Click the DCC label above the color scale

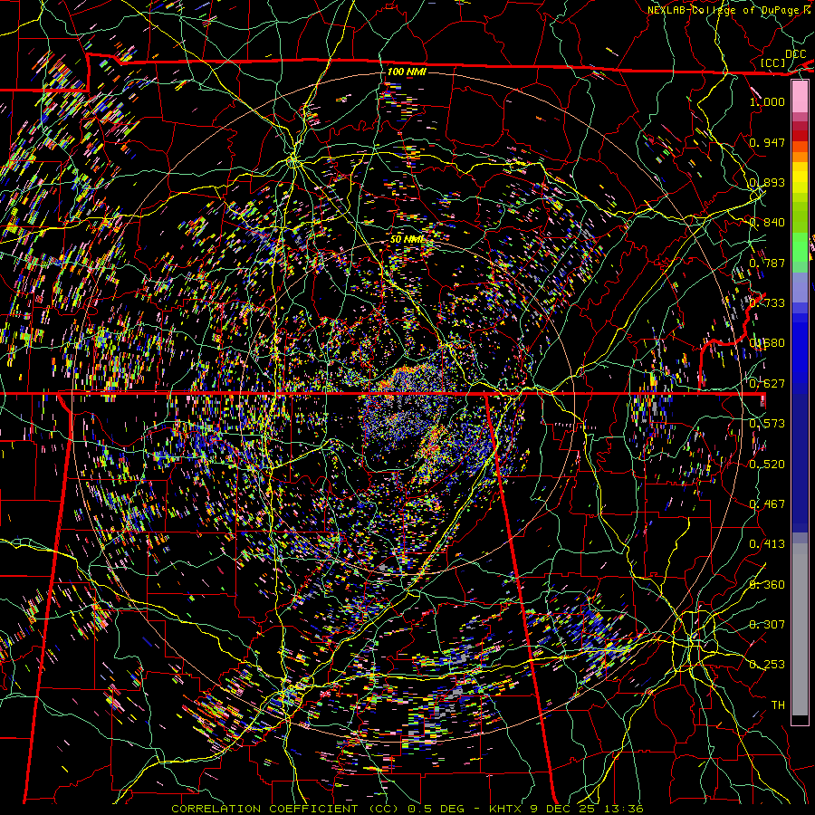pyautogui.click(x=795, y=53)
